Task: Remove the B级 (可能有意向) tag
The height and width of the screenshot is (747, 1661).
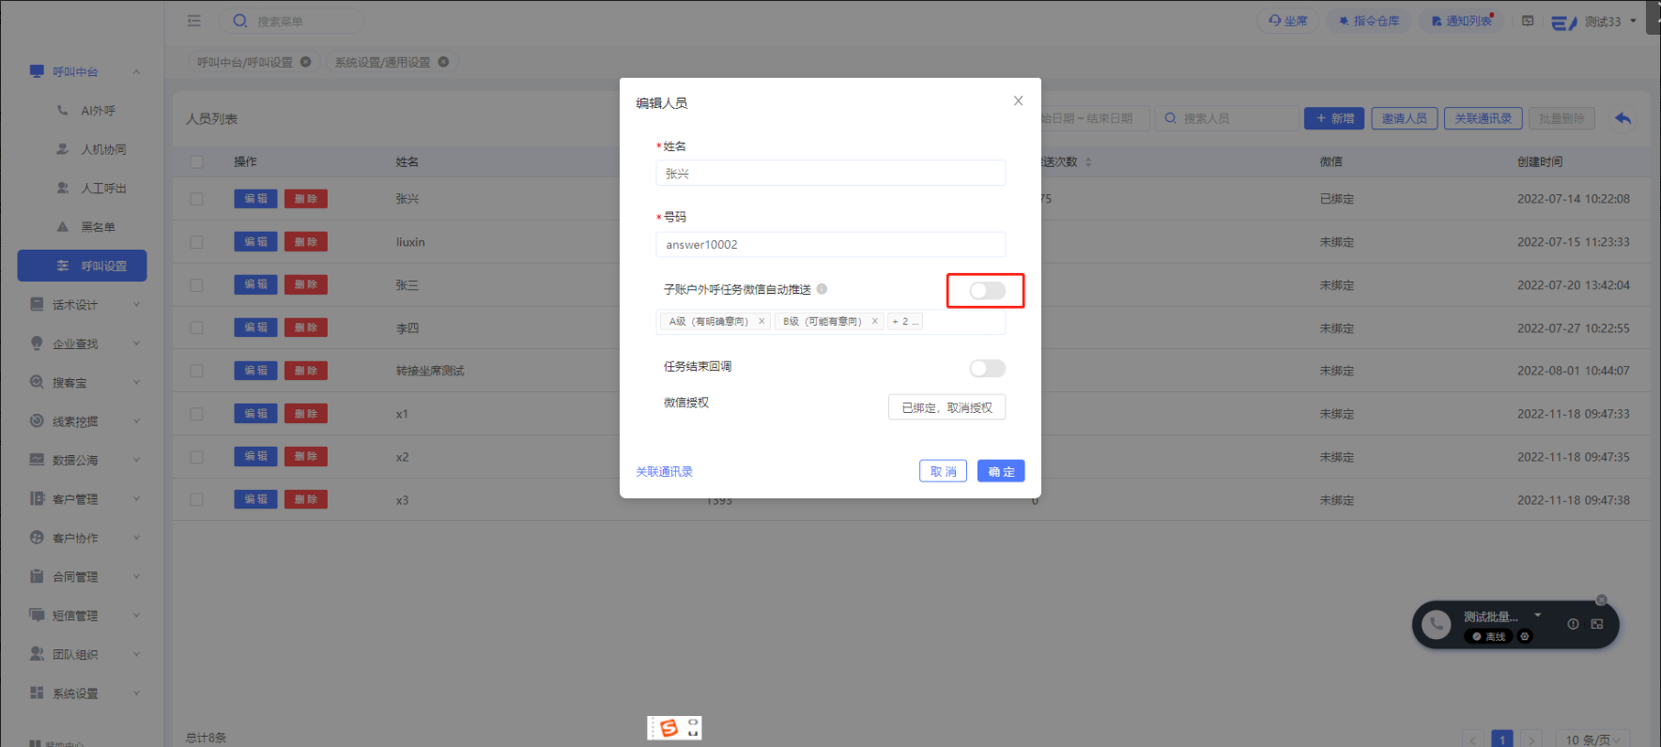Action: click(x=875, y=321)
